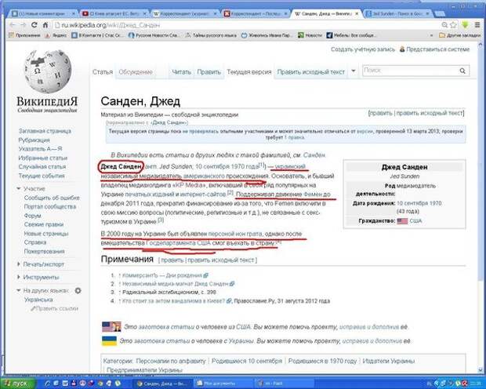
Task: Click Создать учётную запись link
Action: (363, 49)
